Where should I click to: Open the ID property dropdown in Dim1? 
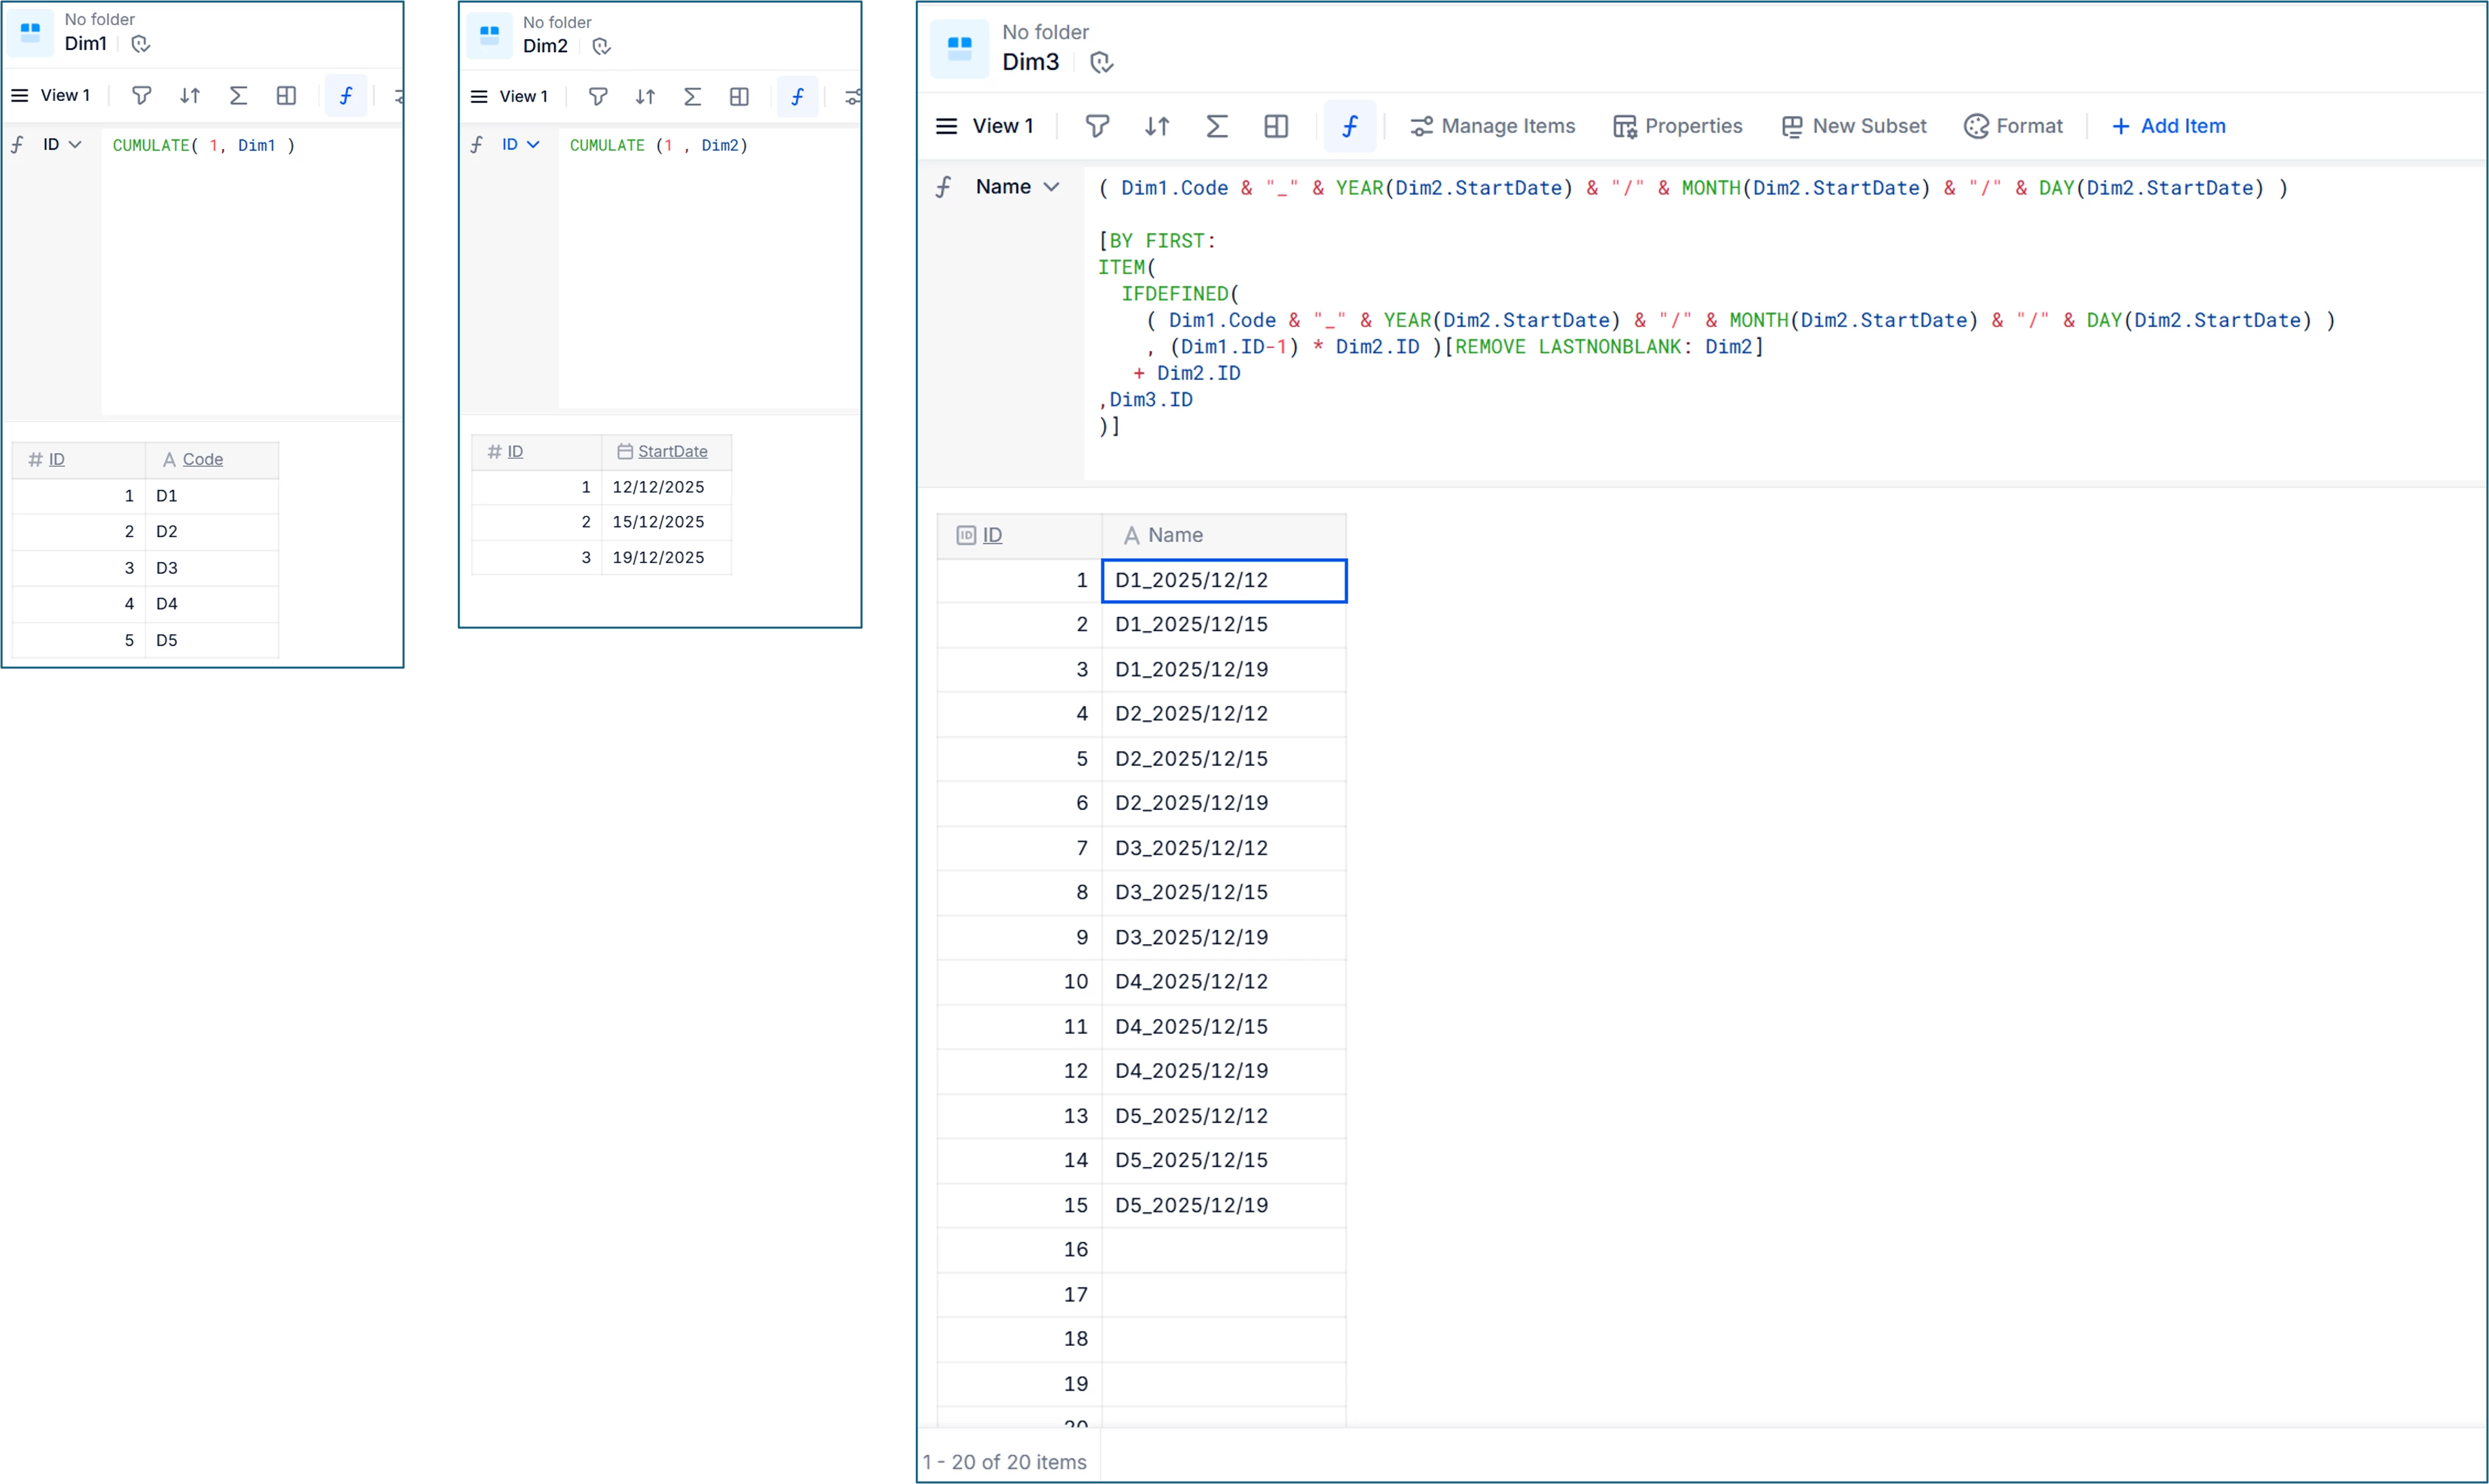tap(61, 145)
